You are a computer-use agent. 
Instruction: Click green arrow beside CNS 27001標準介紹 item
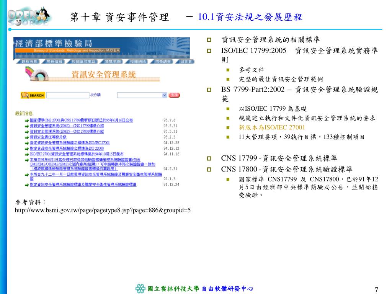pyautogui.click(x=27, y=132)
